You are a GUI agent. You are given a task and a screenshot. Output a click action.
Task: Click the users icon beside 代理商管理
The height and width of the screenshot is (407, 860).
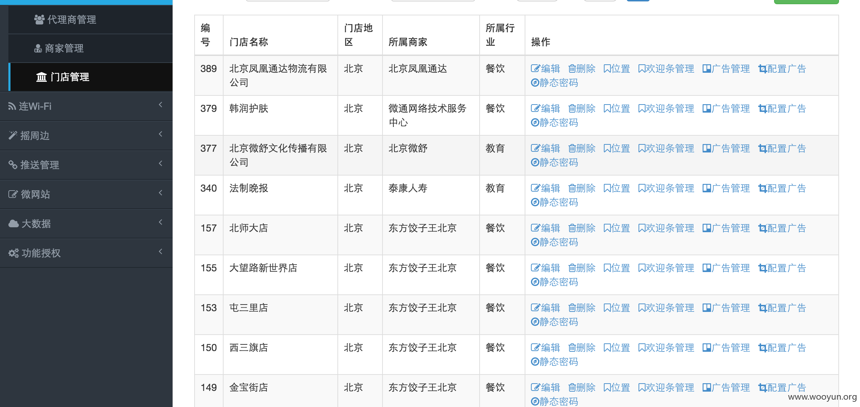[x=39, y=20]
